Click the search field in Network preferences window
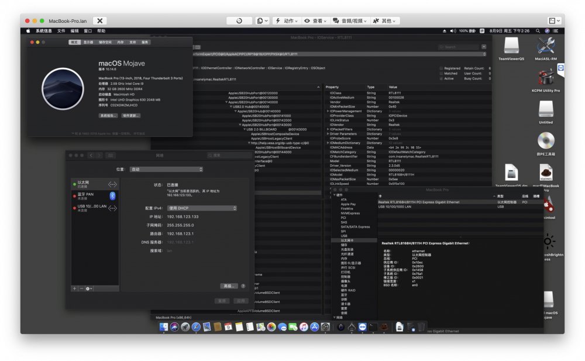The image size is (585, 361). tap(229, 155)
